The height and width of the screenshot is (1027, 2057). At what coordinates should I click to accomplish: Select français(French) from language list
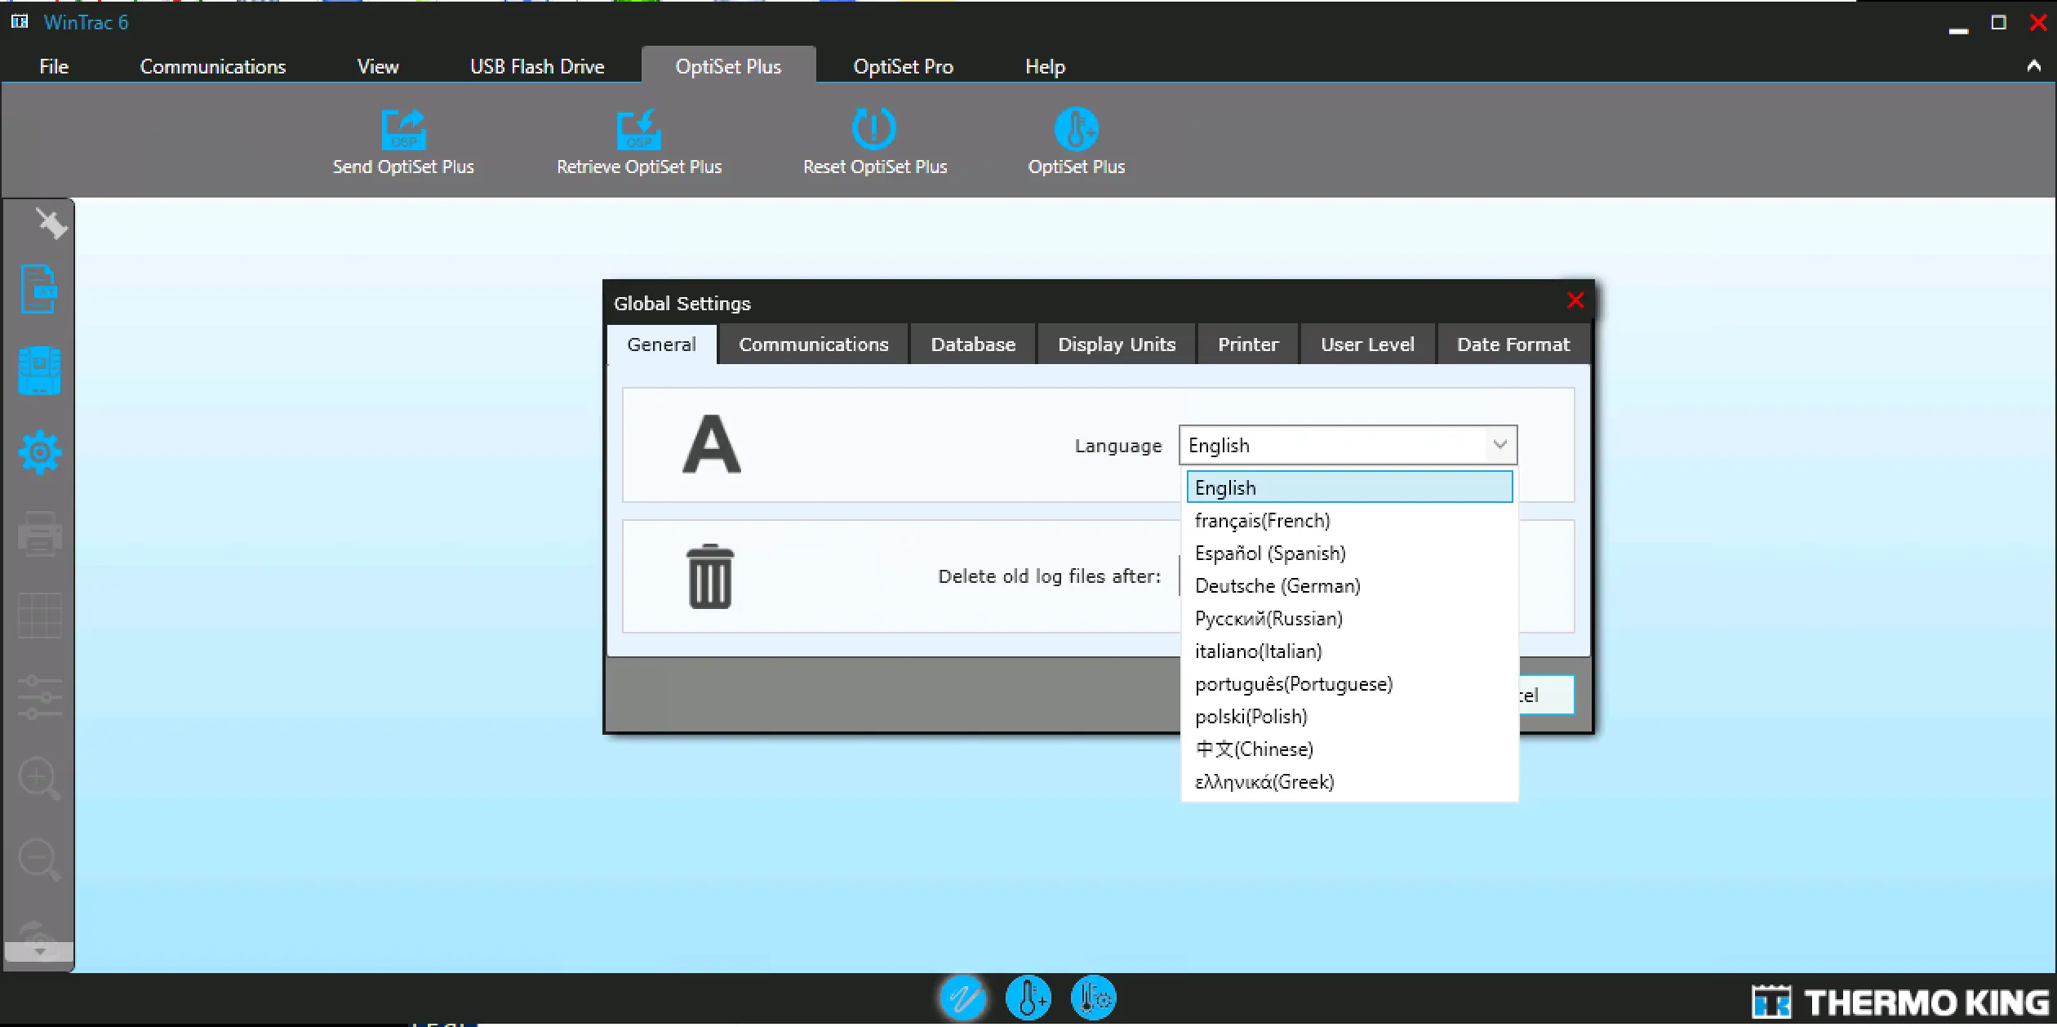click(x=1262, y=521)
